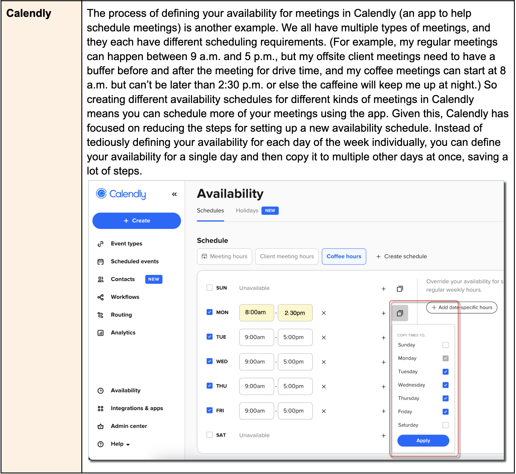Click Add date-specific hours button
The height and width of the screenshot is (474, 516).
coord(462,307)
